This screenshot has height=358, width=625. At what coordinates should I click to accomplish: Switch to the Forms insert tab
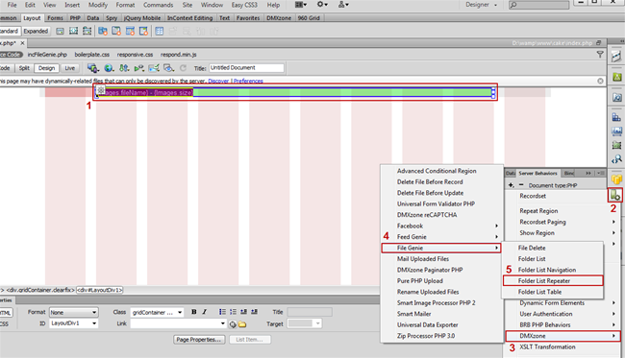(55, 18)
